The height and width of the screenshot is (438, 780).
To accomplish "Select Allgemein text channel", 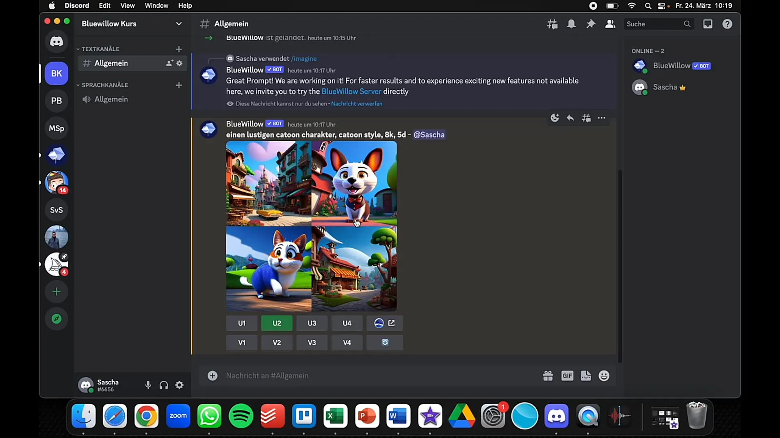I will (111, 63).
